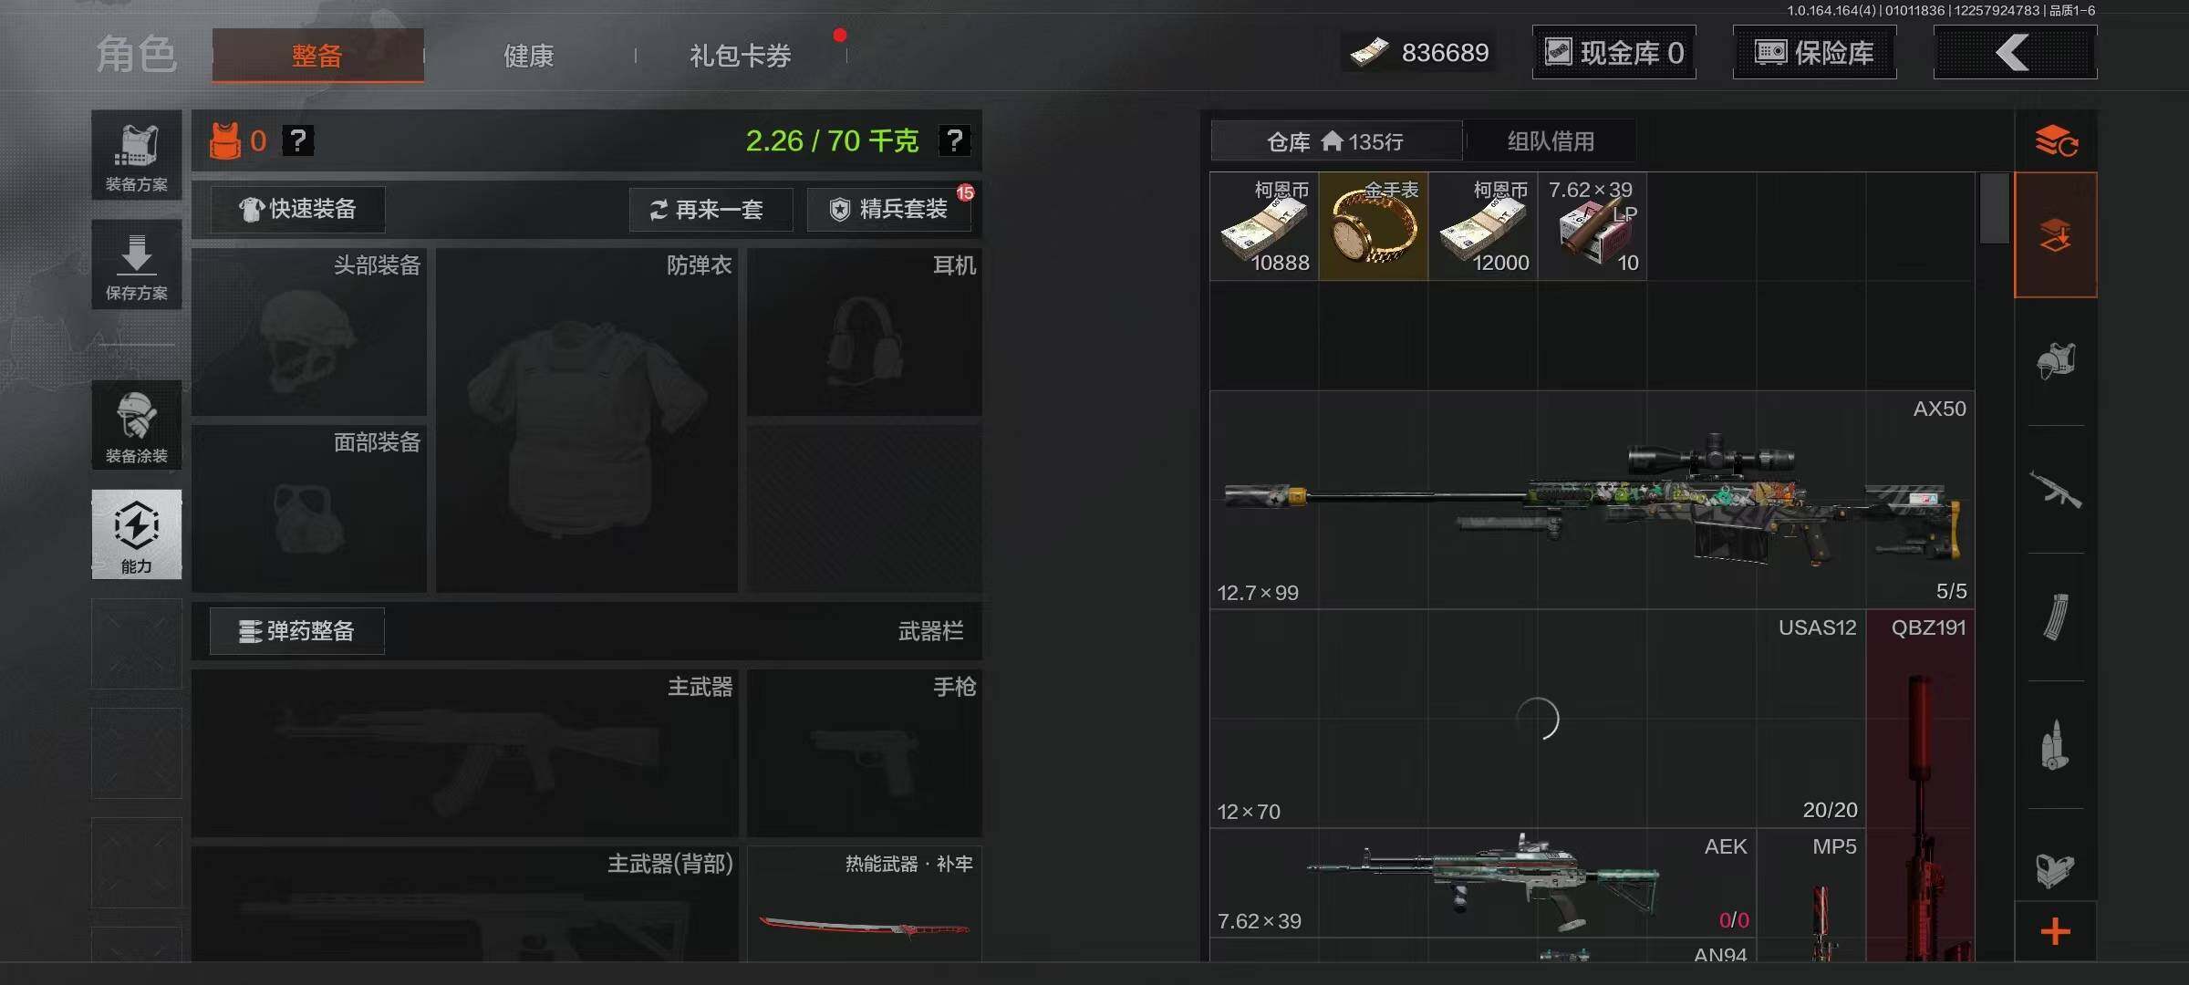
Task: Click the 保存方案 save icon
Action: point(137,264)
